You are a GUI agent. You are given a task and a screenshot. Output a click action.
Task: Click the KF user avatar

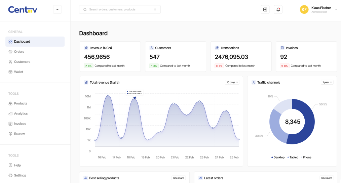pyautogui.click(x=304, y=9)
